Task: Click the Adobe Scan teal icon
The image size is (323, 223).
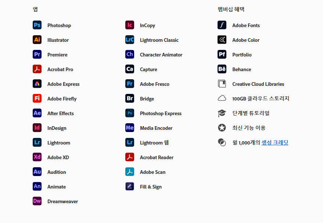Action: click(130, 172)
